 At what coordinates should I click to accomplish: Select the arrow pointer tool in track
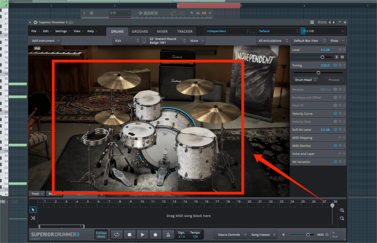click(33, 210)
